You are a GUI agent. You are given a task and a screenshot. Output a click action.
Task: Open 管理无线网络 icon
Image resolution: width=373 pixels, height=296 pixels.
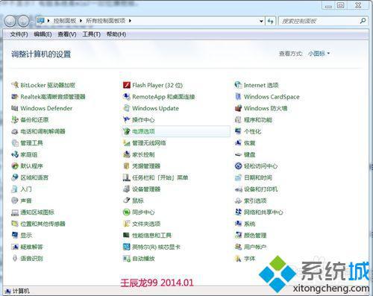(127, 143)
